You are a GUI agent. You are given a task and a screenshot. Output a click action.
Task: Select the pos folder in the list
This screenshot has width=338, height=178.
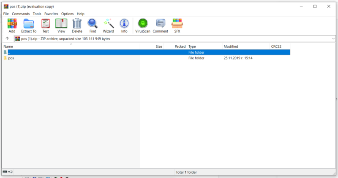click(11, 58)
